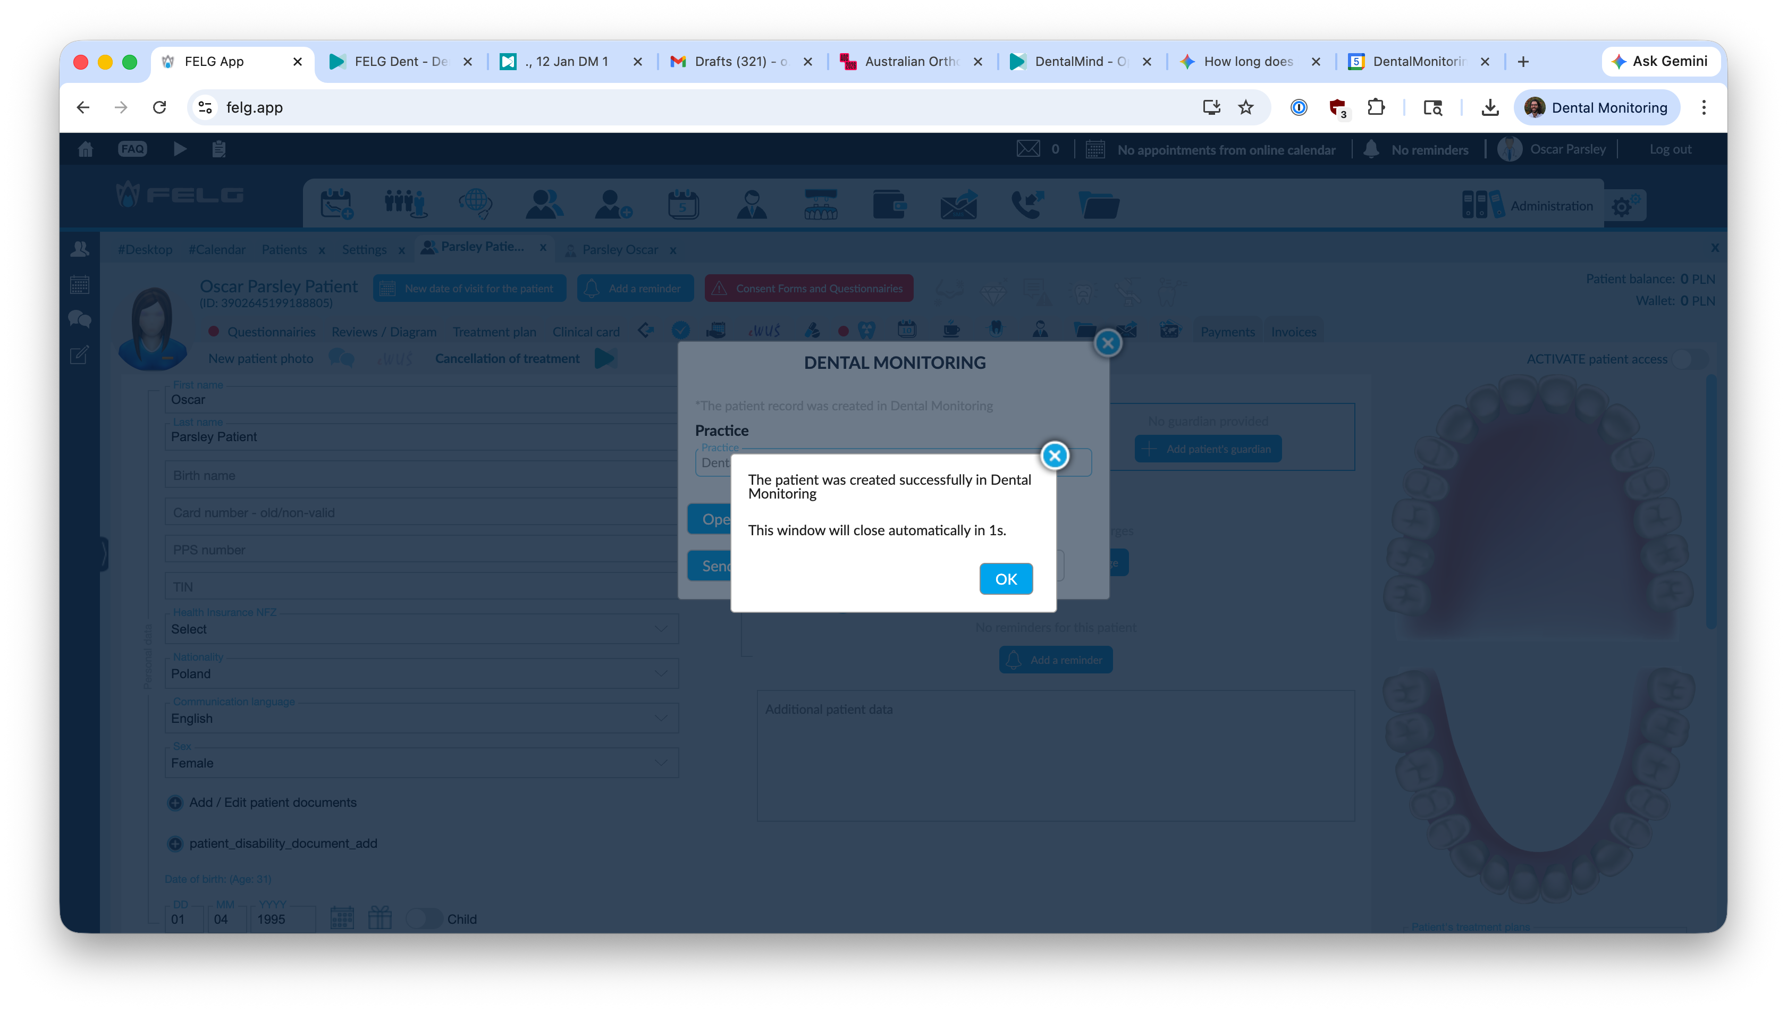The height and width of the screenshot is (1012, 1787).
Task: Click the sidebar edit note icon
Action: pos(80,355)
